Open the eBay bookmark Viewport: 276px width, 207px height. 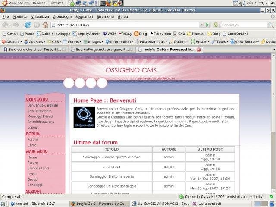click(125, 34)
